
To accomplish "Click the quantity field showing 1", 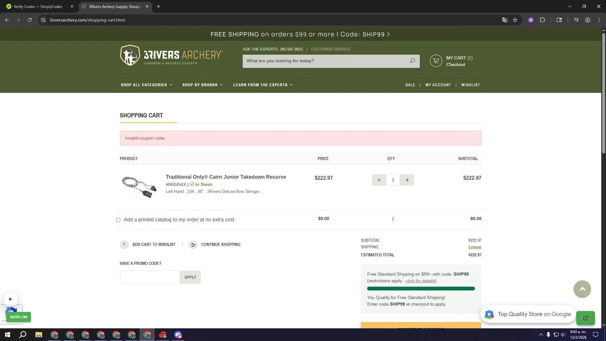I will coord(393,180).
